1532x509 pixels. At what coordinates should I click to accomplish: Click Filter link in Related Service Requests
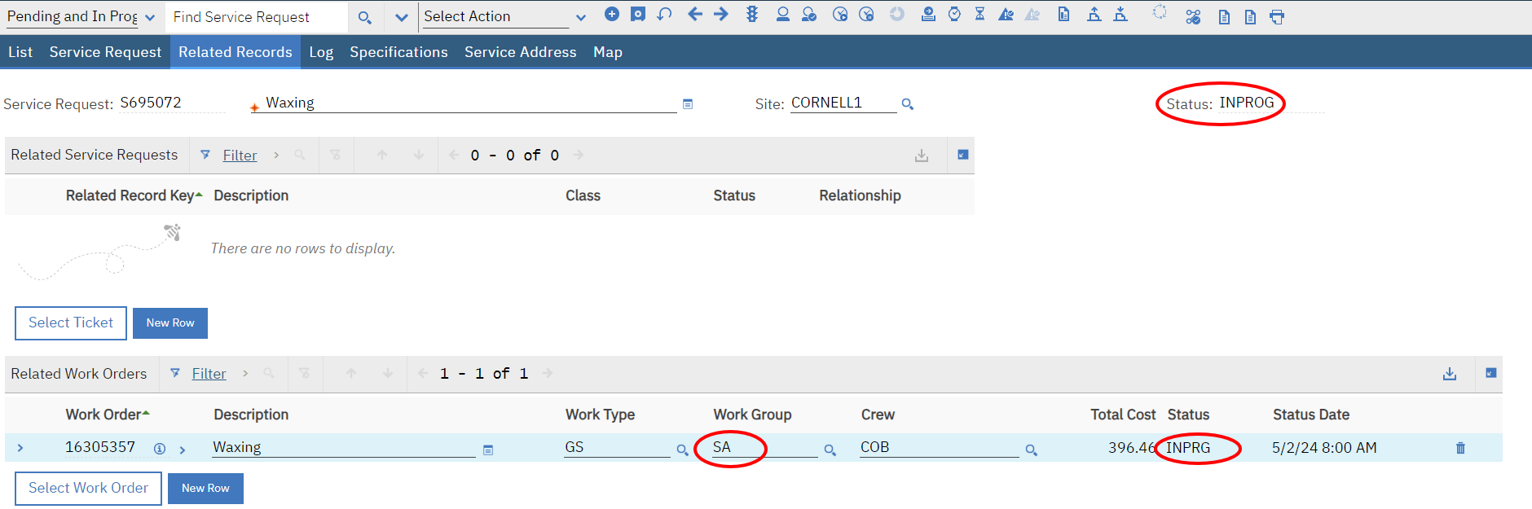click(240, 156)
